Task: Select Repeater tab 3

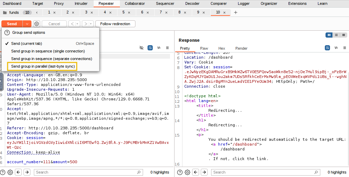Action: (x=86, y=12)
